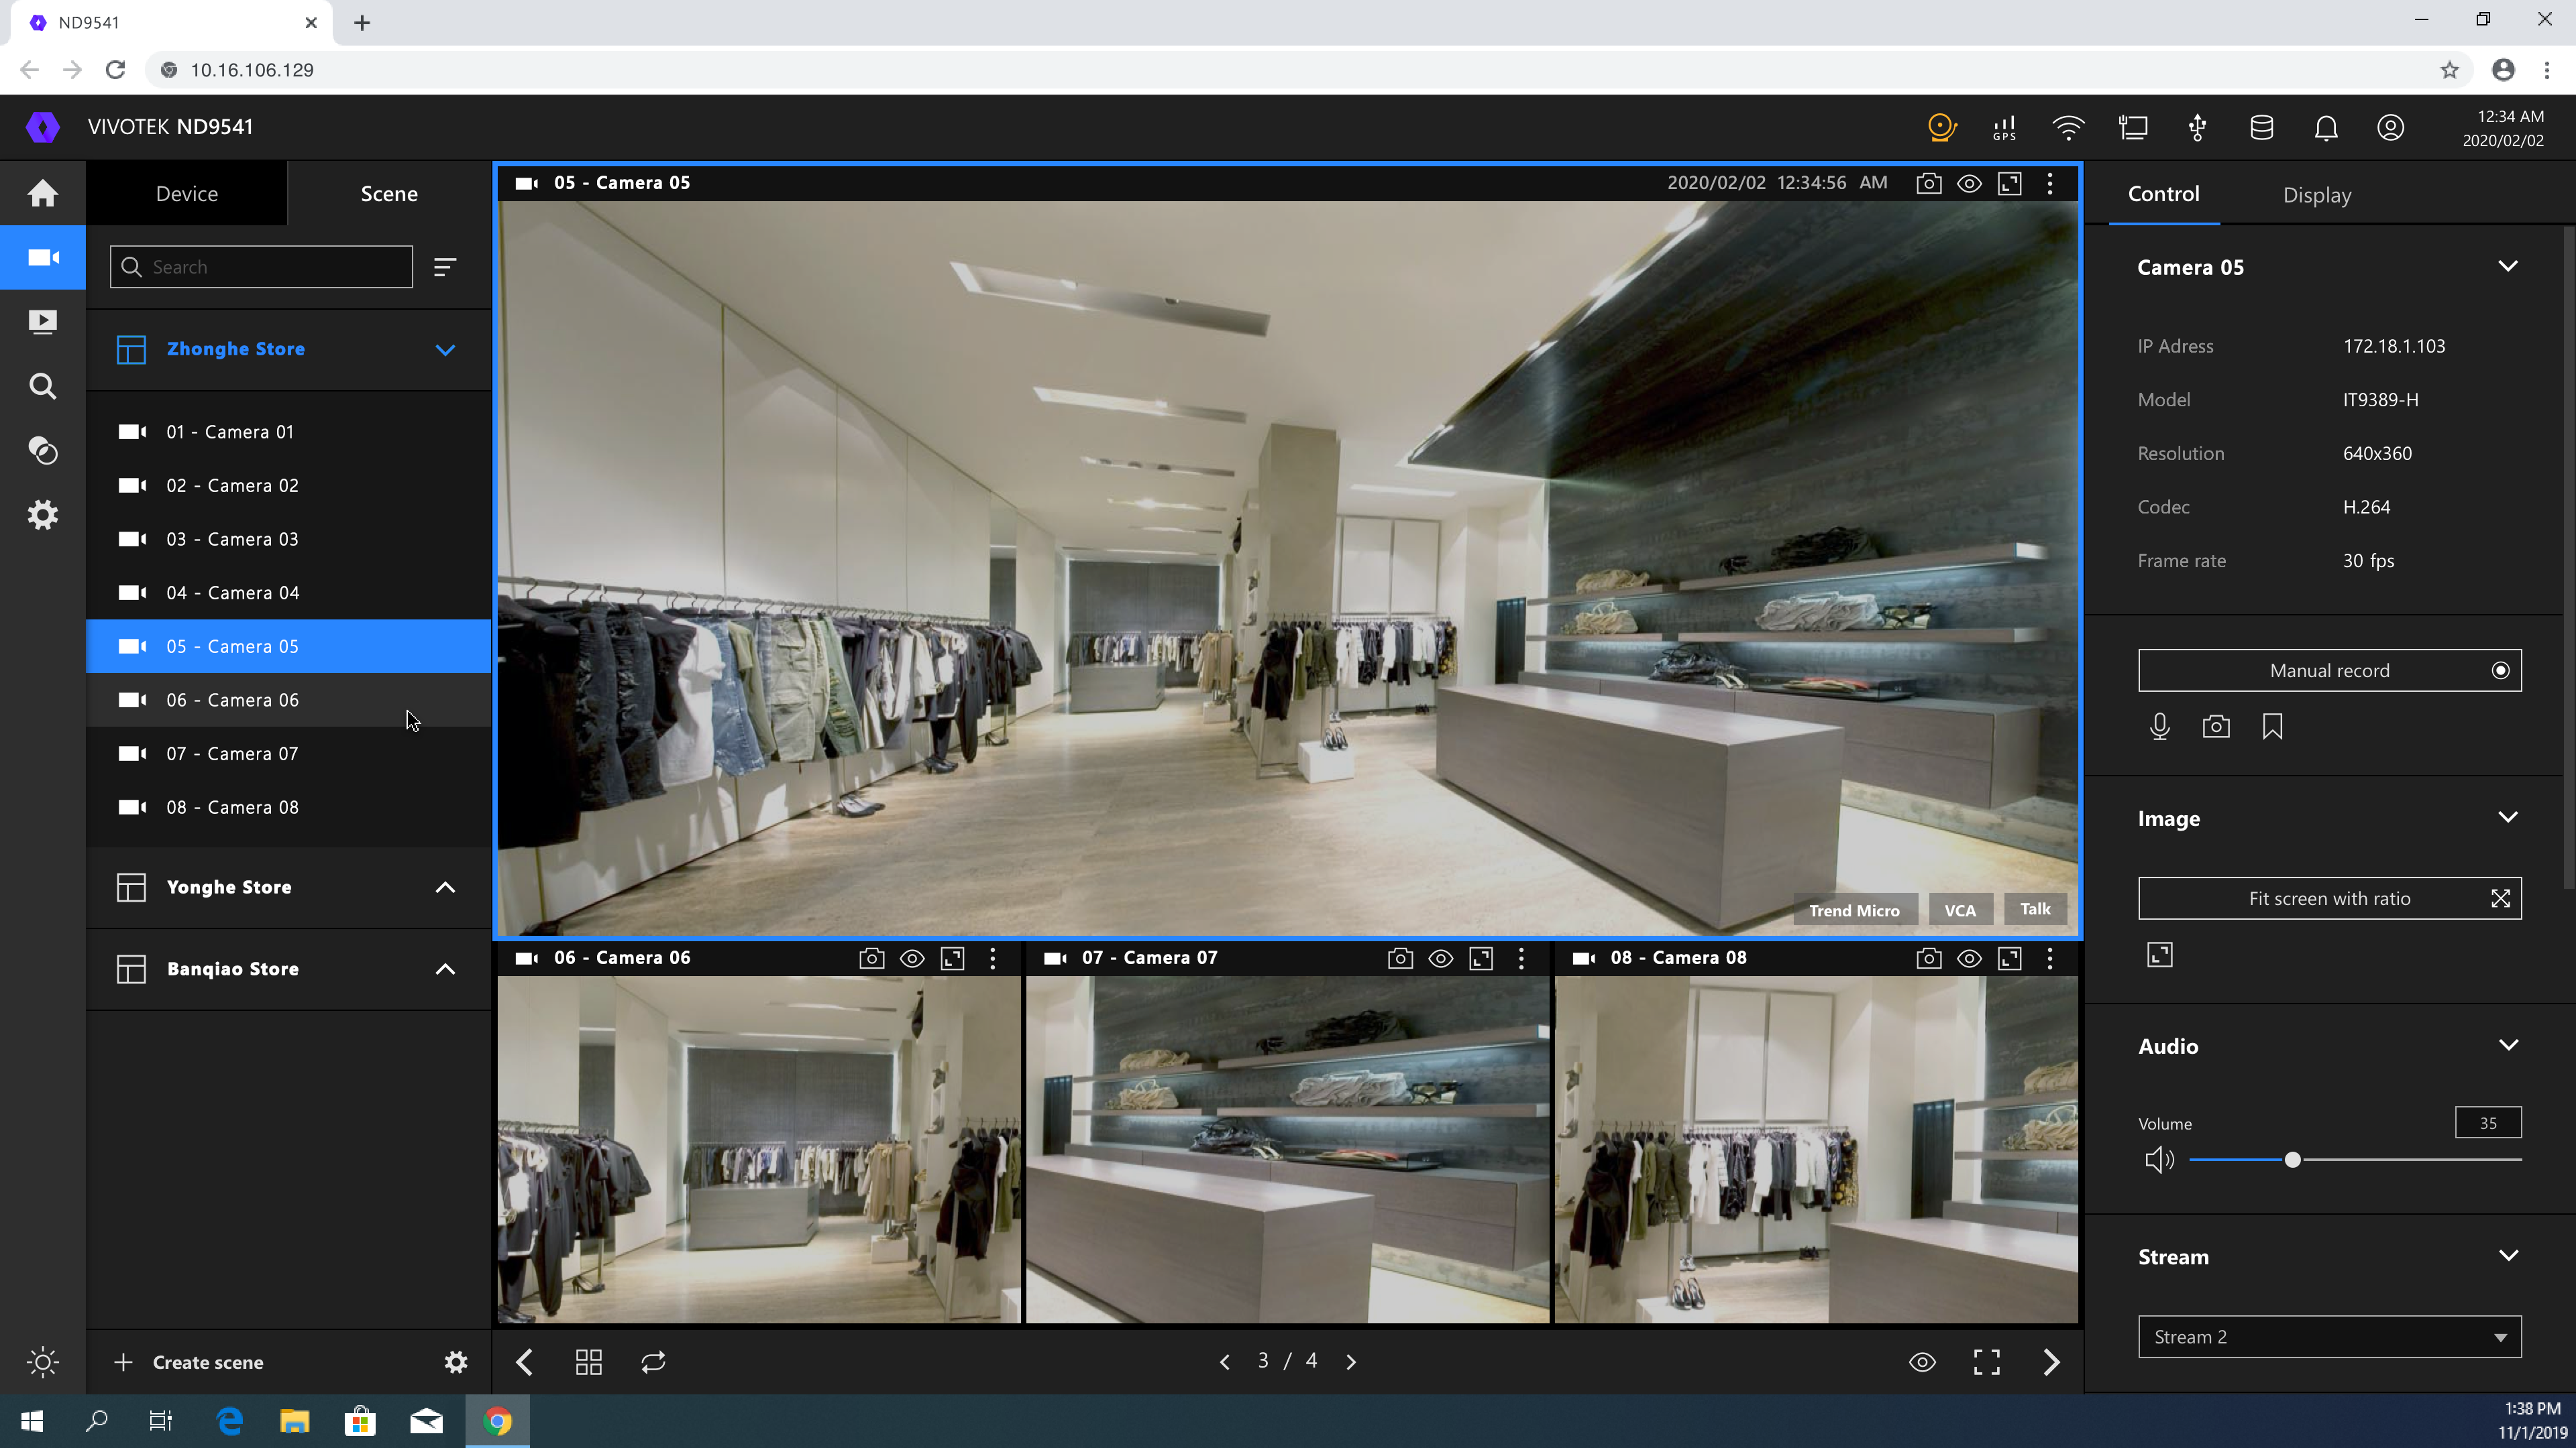2576x1448 pixels.
Task: Expand the Yonghe Store scene group
Action: 445,888
